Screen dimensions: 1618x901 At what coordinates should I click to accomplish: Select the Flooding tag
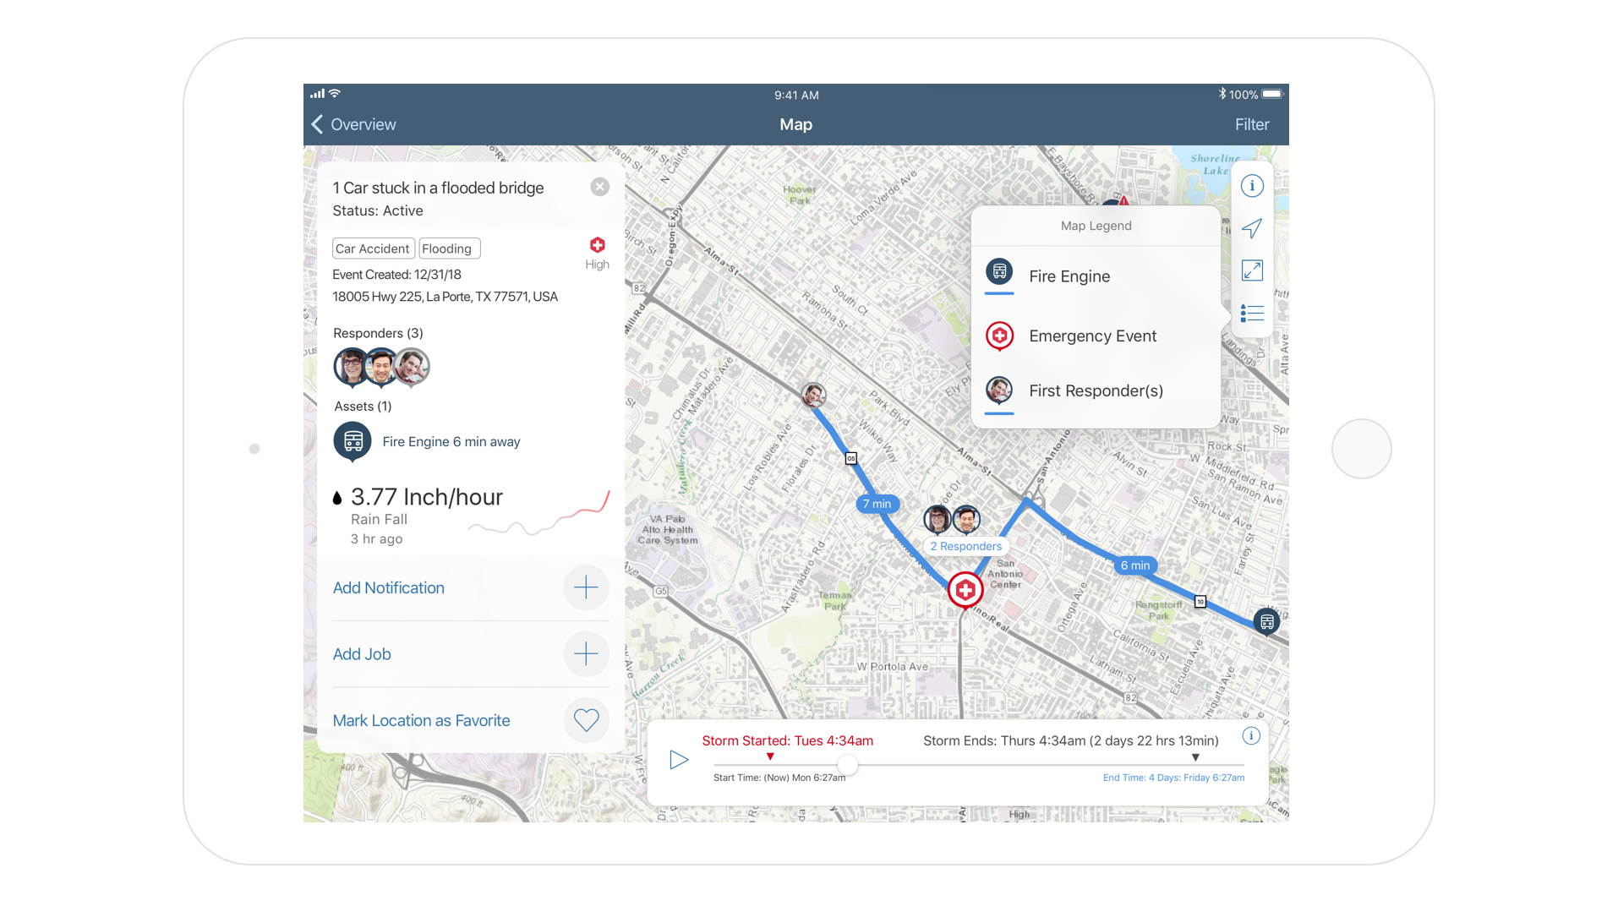click(x=449, y=248)
